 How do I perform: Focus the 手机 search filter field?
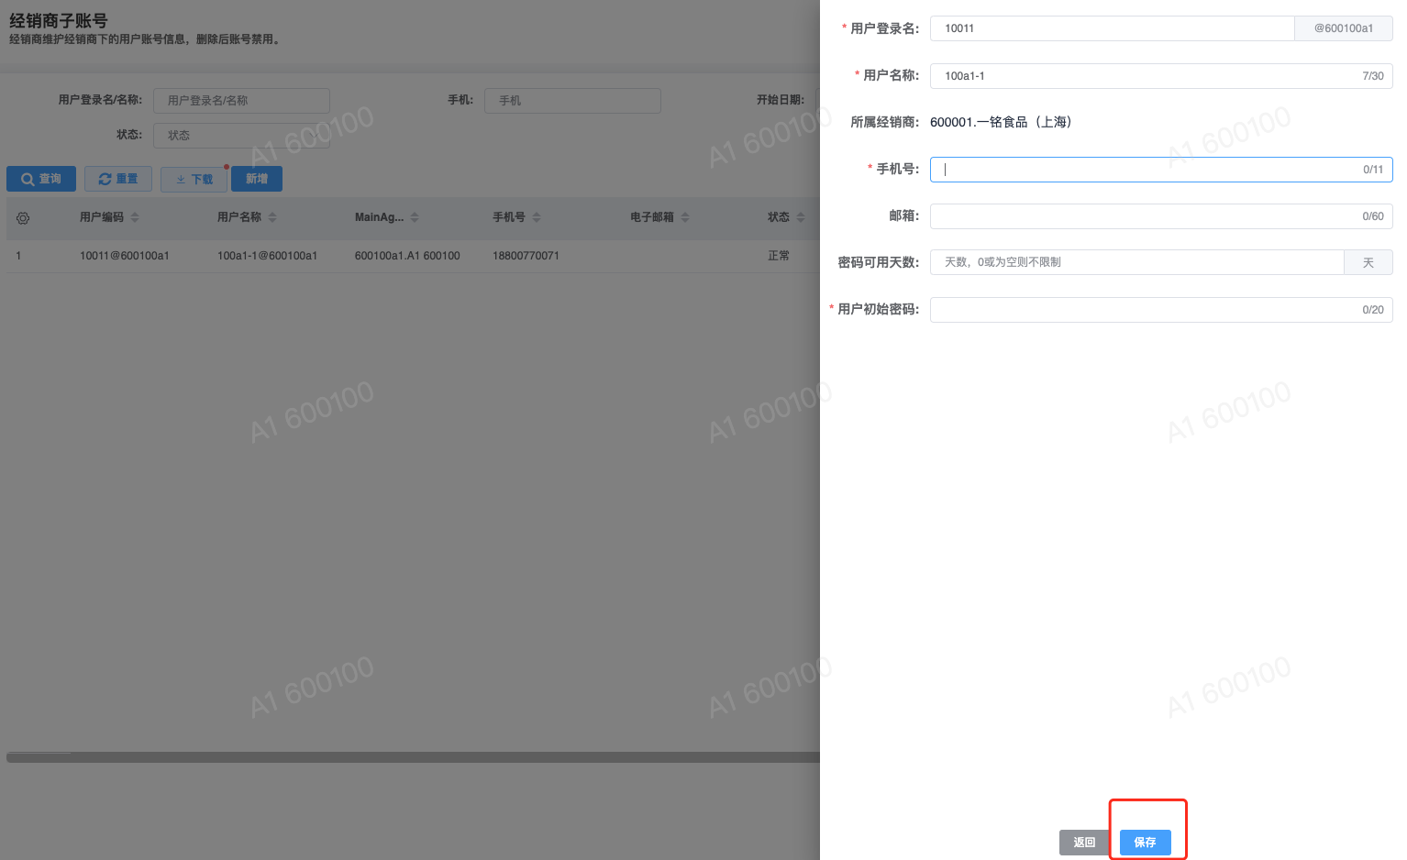pos(572,101)
